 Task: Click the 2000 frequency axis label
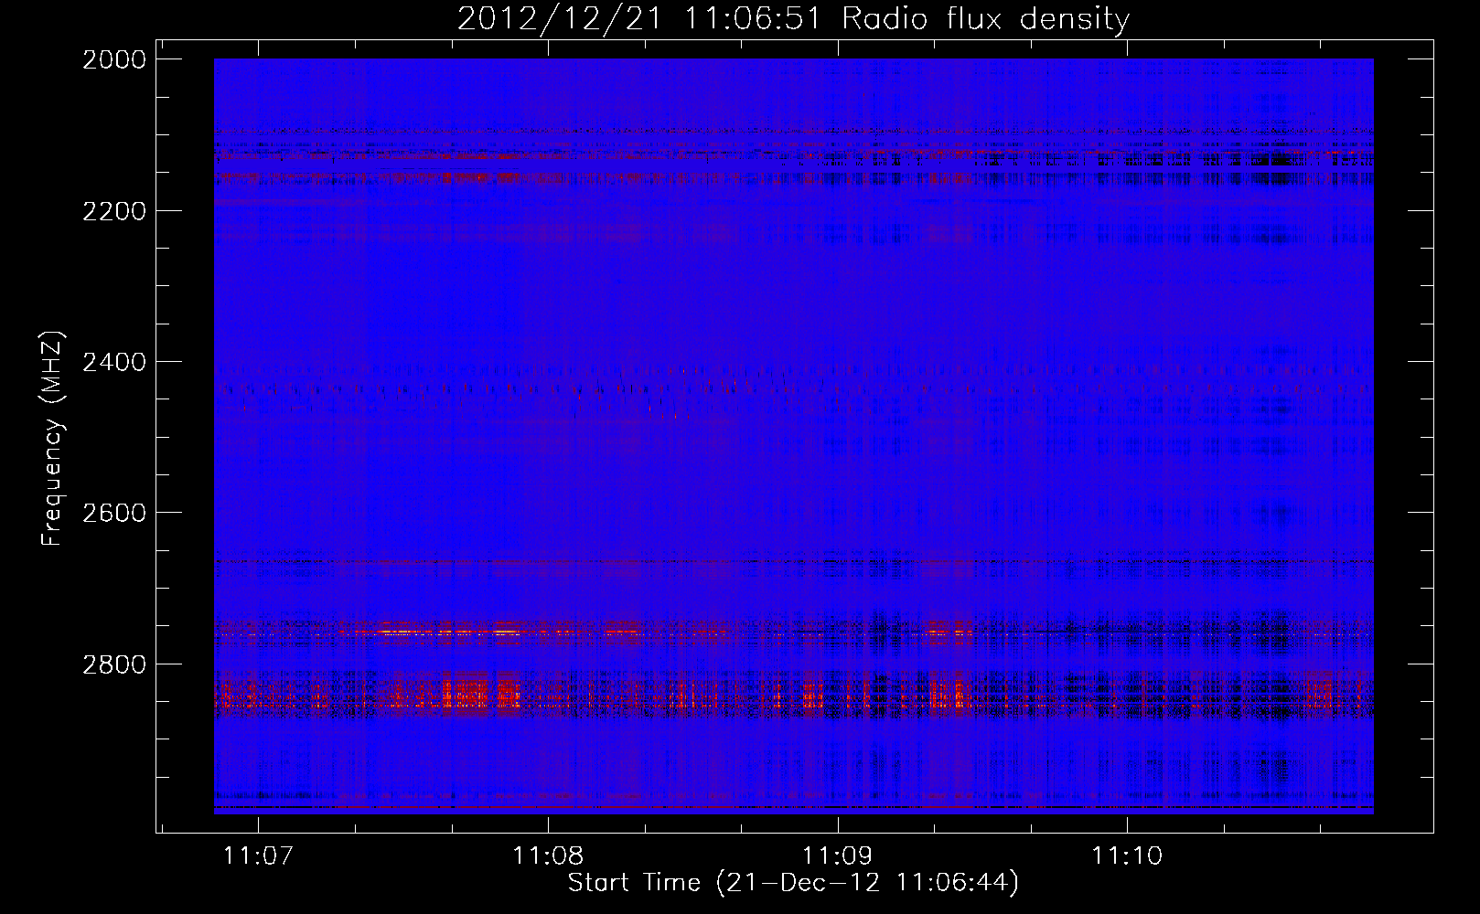(114, 59)
